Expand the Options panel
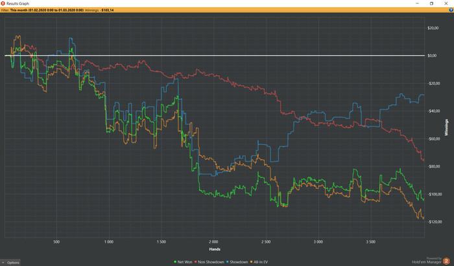The height and width of the screenshot is (266, 454). coord(10,263)
